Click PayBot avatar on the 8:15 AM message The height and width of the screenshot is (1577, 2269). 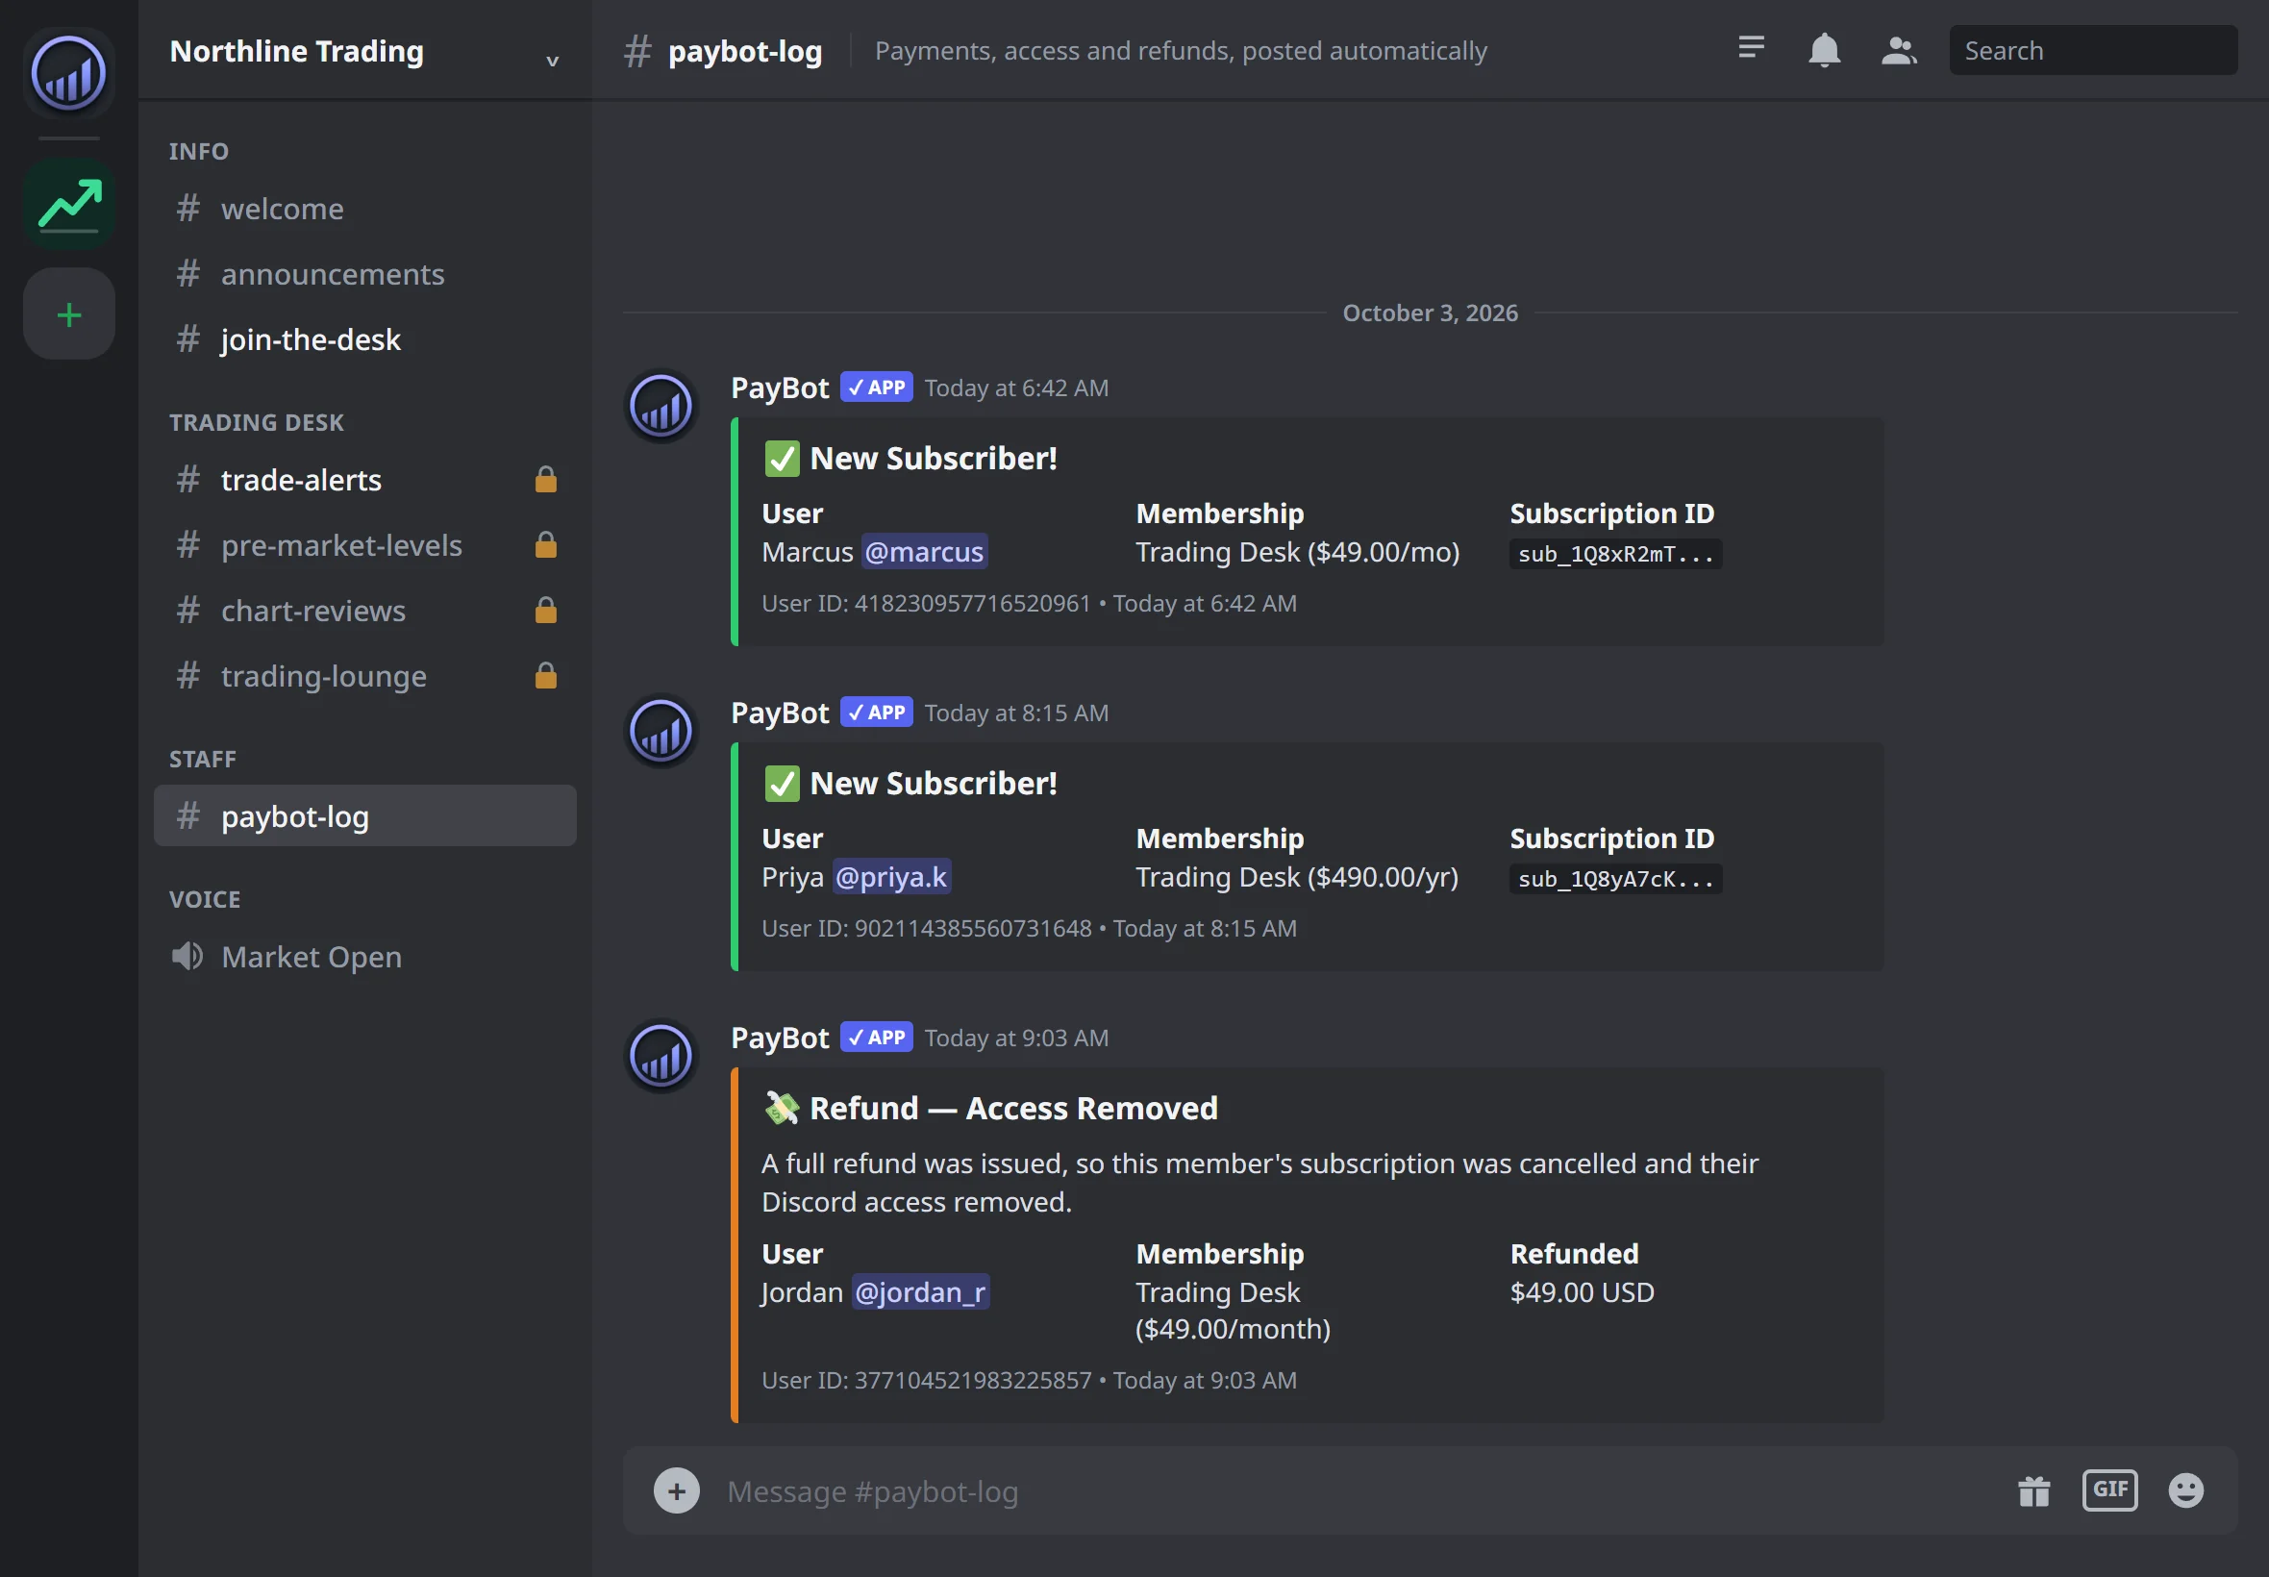[x=661, y=730]
